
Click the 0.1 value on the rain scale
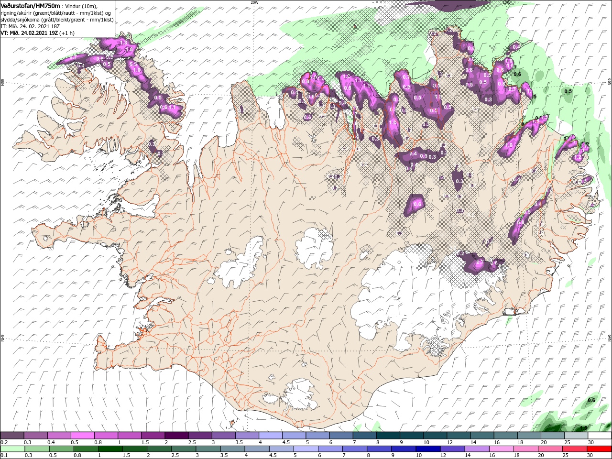coord(4,456)
